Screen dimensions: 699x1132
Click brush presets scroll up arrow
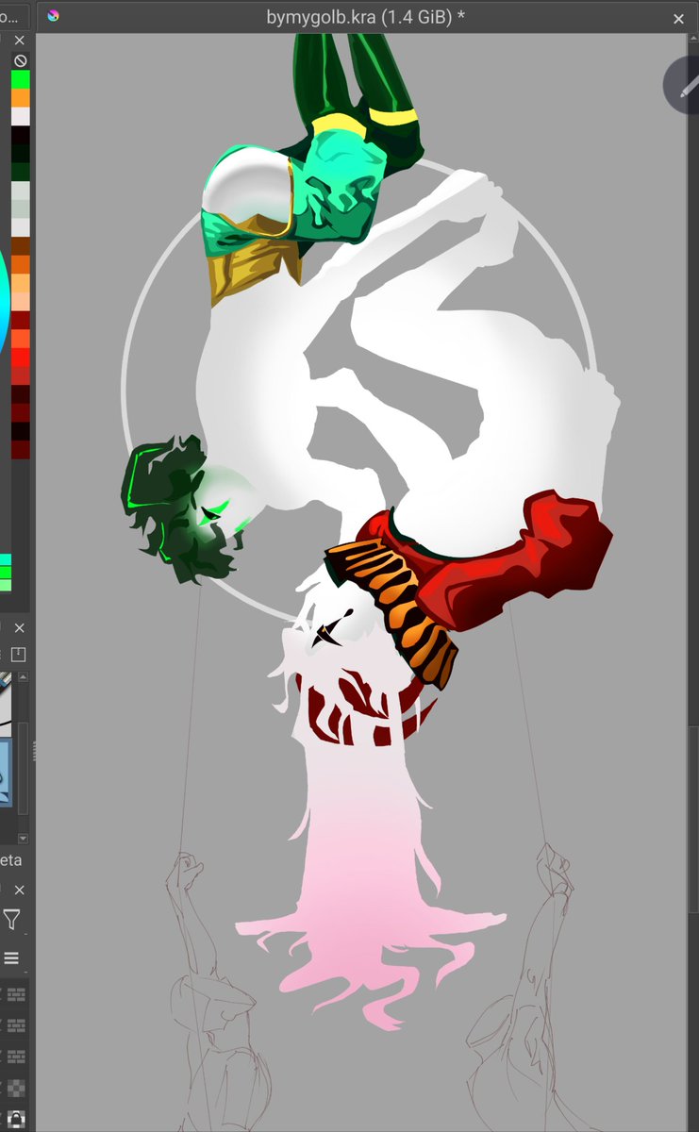(23, 677)
